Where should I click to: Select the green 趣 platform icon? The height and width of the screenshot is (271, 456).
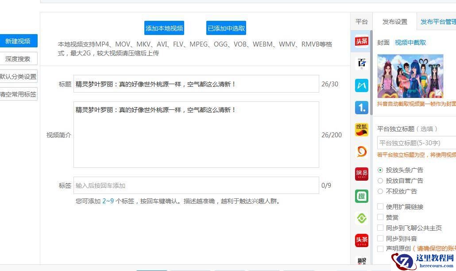point(361,196)
